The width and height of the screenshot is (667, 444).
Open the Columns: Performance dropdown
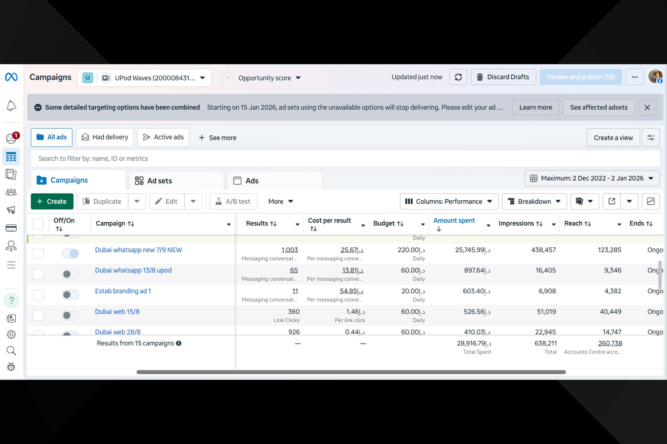pos(449,201)
